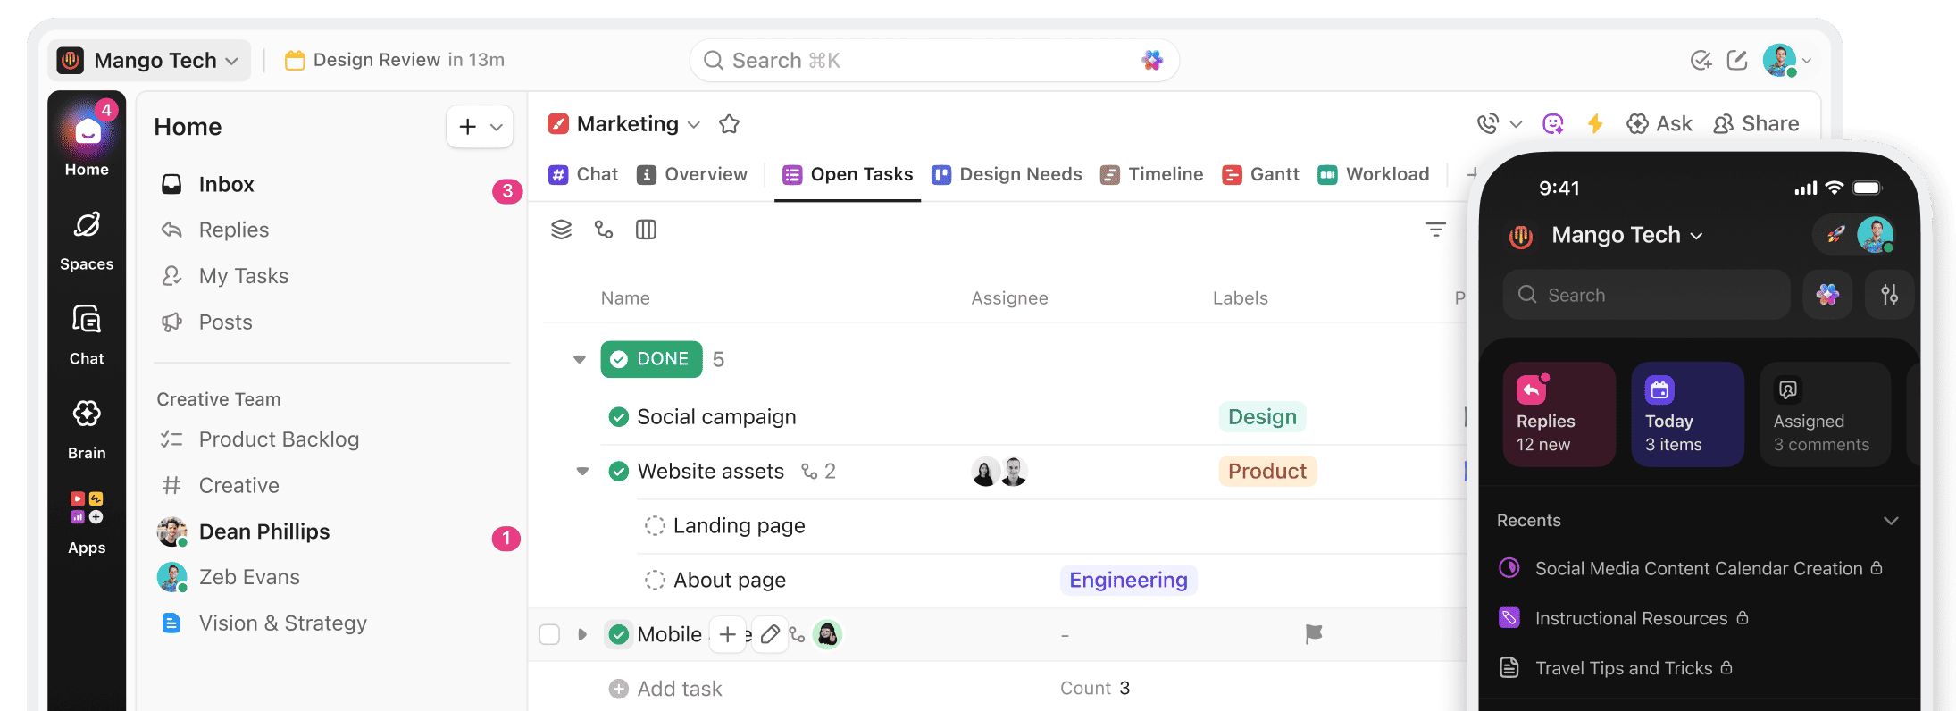Screen dimensions: 1956x711
Task: Favorite Marketing with the star icon
Action: [729, 124]
